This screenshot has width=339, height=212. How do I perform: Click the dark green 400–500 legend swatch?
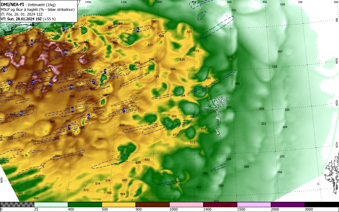(x=85, y=205)
